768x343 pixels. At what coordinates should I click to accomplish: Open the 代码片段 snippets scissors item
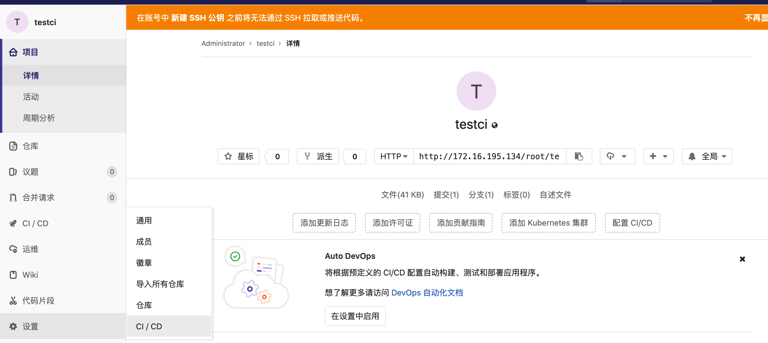[x=38, y=300]
